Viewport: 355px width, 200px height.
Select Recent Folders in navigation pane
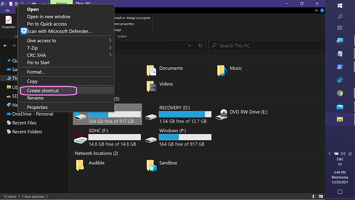coord(27,132)
